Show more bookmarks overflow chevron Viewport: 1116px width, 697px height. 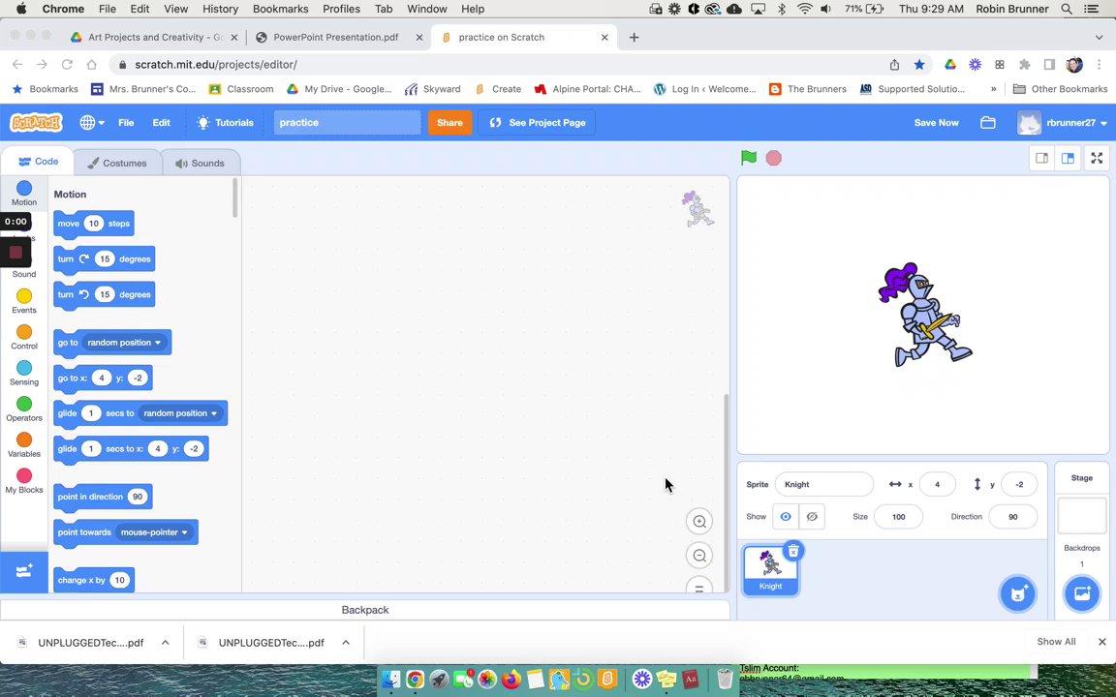click(994, 89)
